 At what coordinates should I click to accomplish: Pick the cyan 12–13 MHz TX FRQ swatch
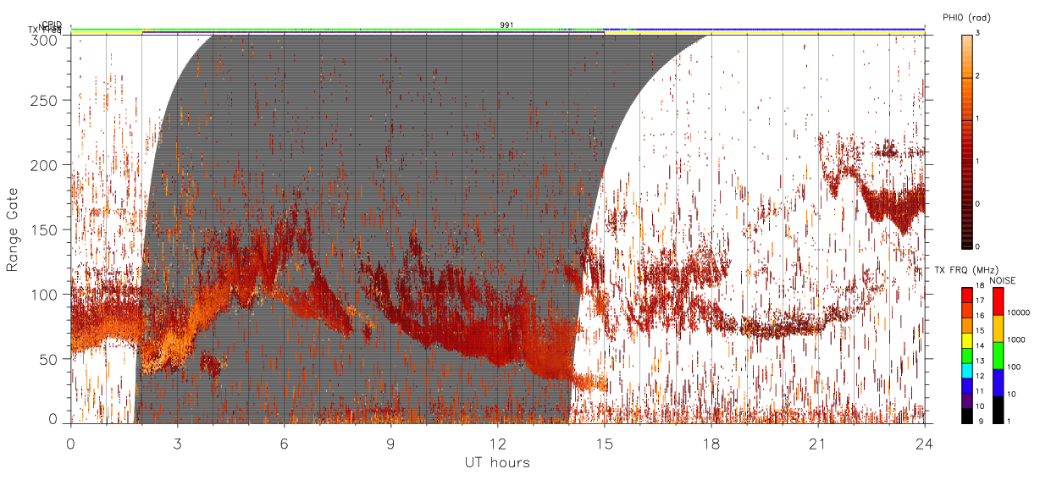click(x=966, y=369)
